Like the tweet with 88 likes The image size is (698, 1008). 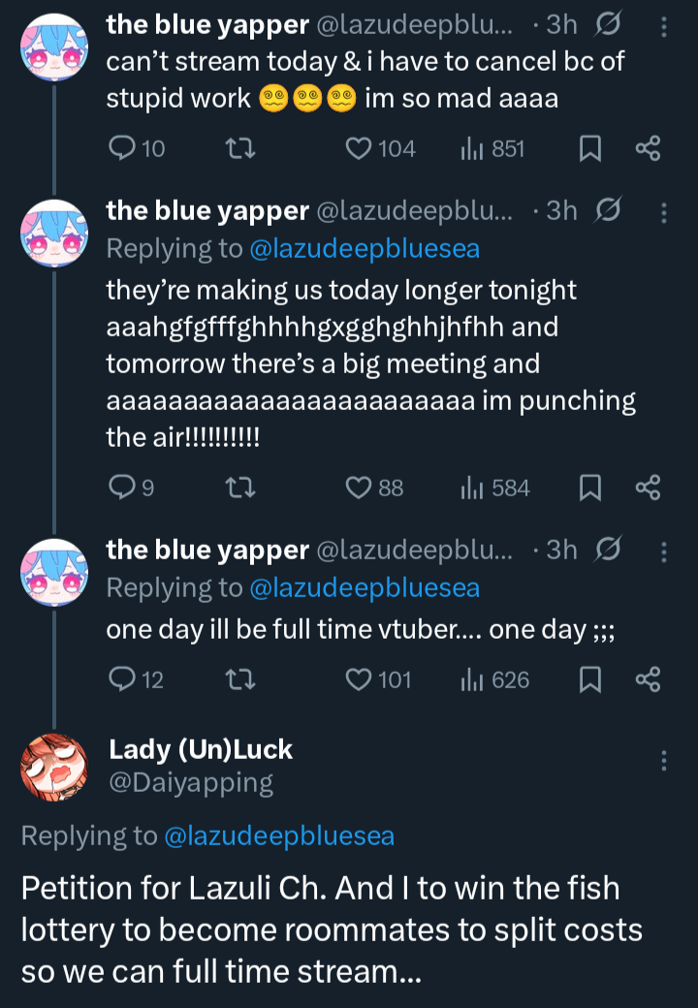tap(360, 488)
